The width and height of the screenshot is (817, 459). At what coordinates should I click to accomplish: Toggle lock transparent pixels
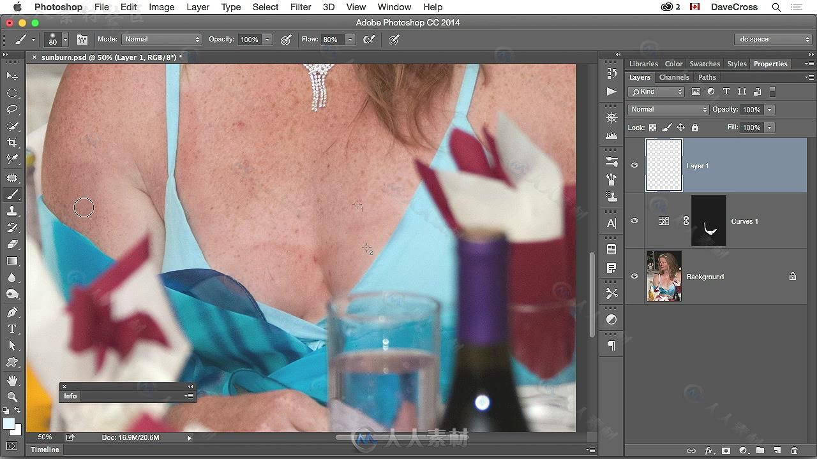(x=652, y=127)
